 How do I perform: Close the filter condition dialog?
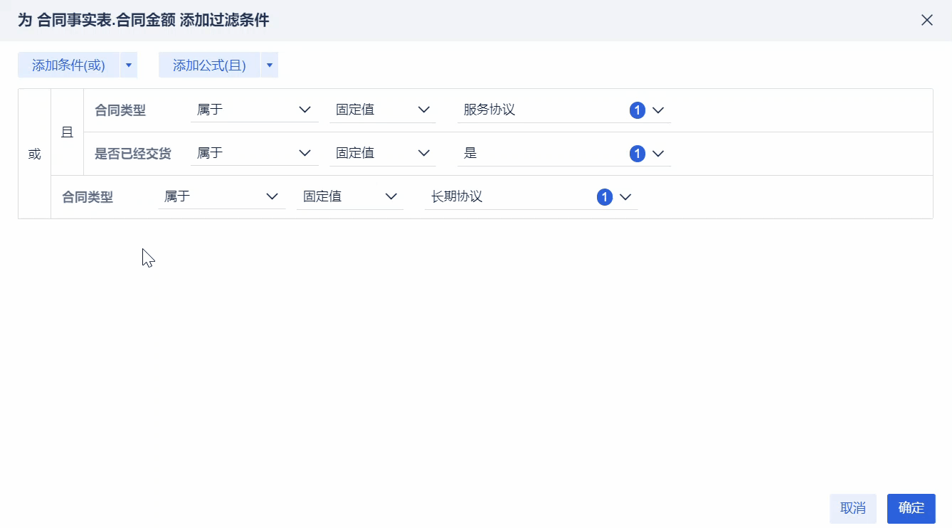926,20
